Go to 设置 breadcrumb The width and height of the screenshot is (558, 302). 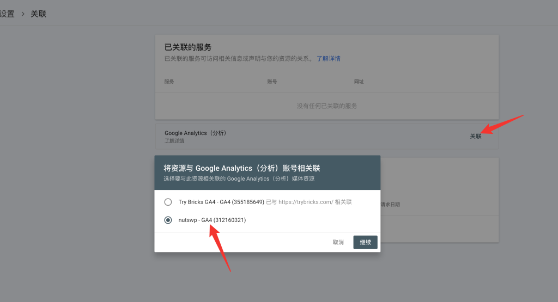7,14
